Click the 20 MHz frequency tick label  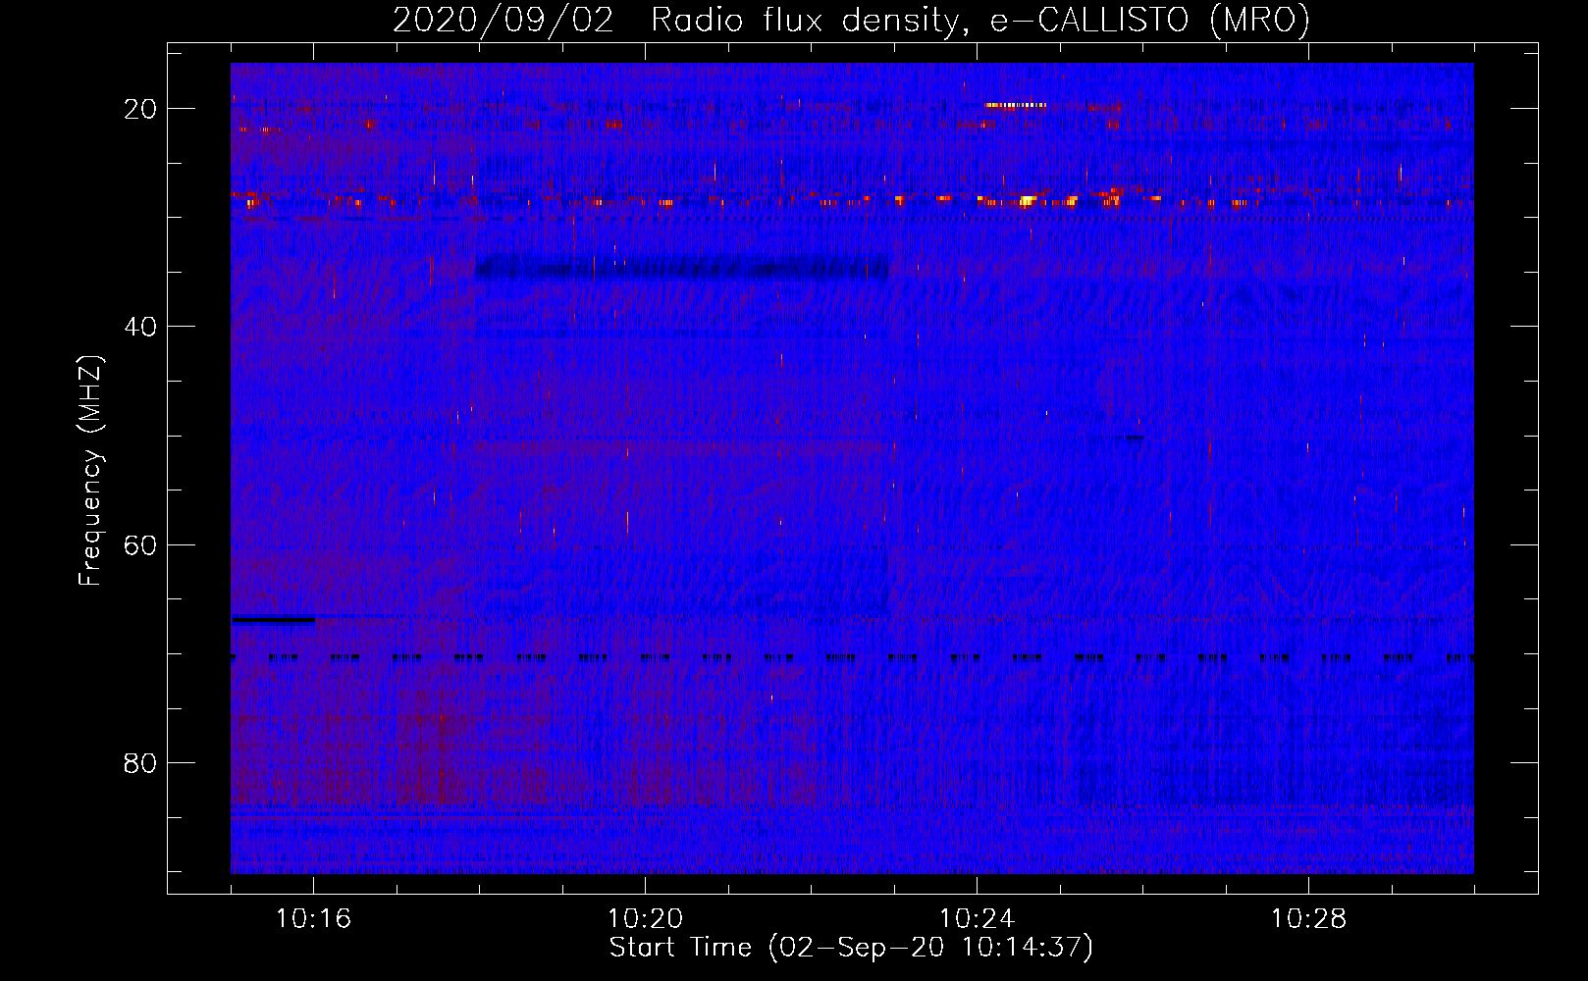[x=140, y=109]
